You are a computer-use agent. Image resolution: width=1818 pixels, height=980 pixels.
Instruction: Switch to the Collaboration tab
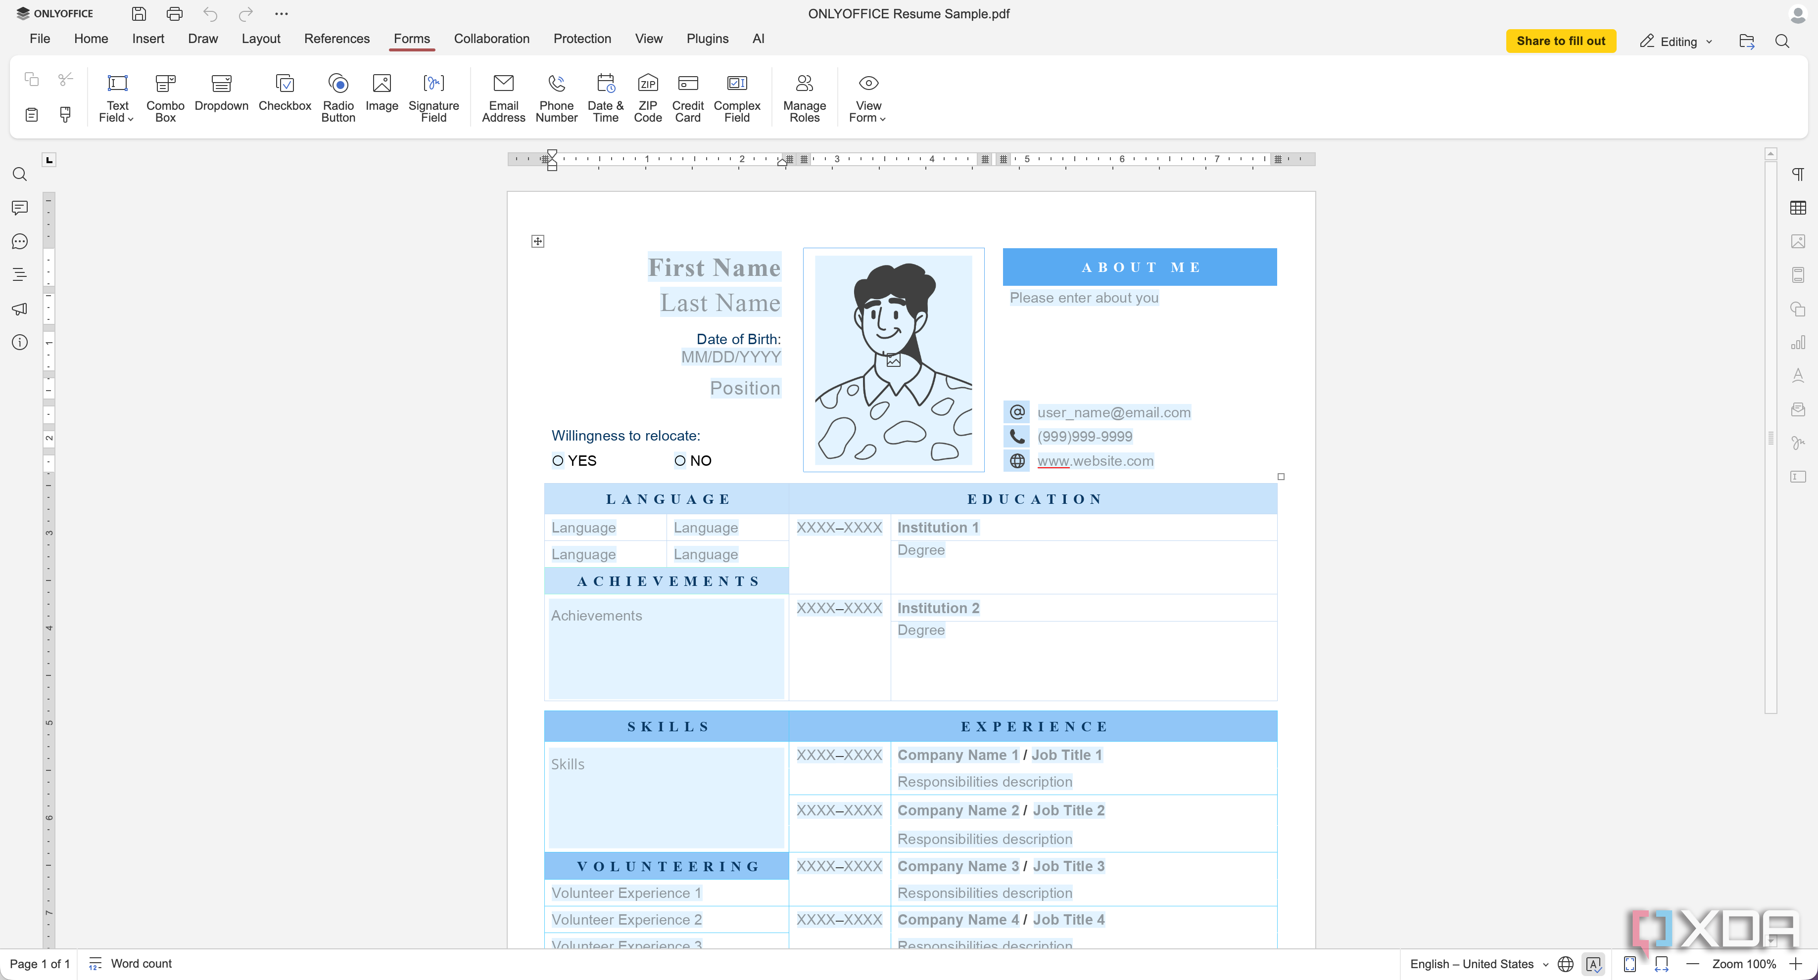point(491,39)
